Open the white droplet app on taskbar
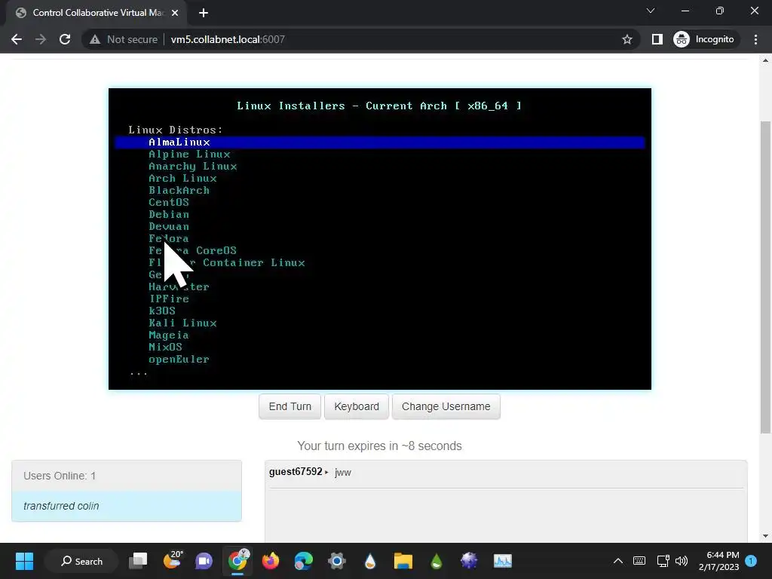 (x=370, y=561)
